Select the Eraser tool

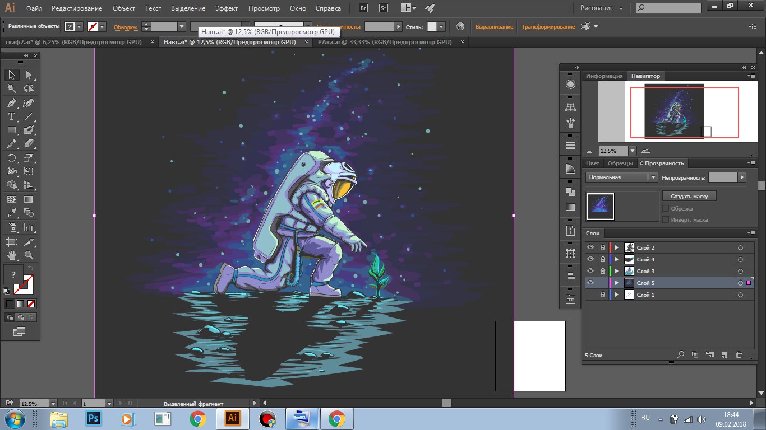click(x=29, y=144)
